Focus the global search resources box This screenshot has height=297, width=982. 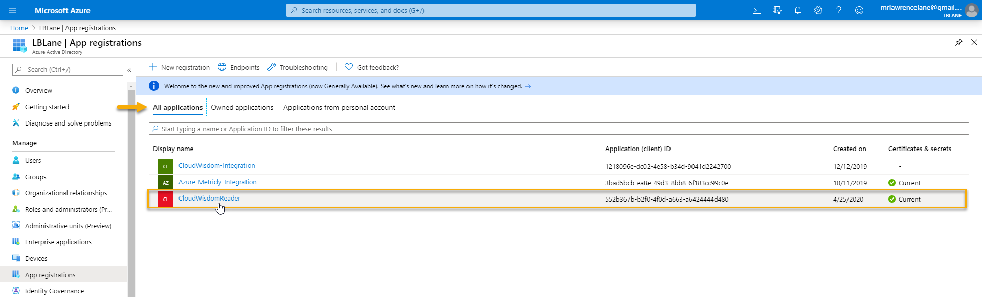491,10
